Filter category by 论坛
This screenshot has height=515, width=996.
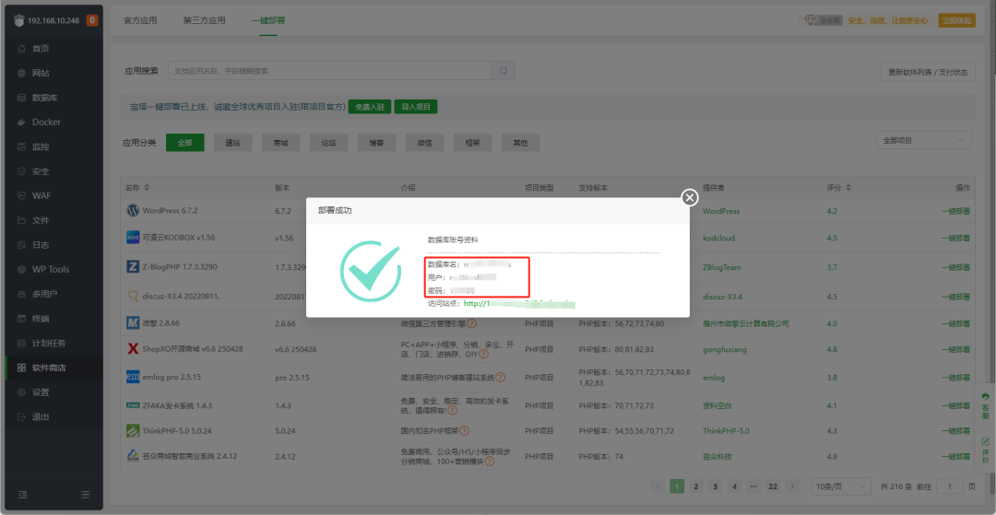[328, 143]
